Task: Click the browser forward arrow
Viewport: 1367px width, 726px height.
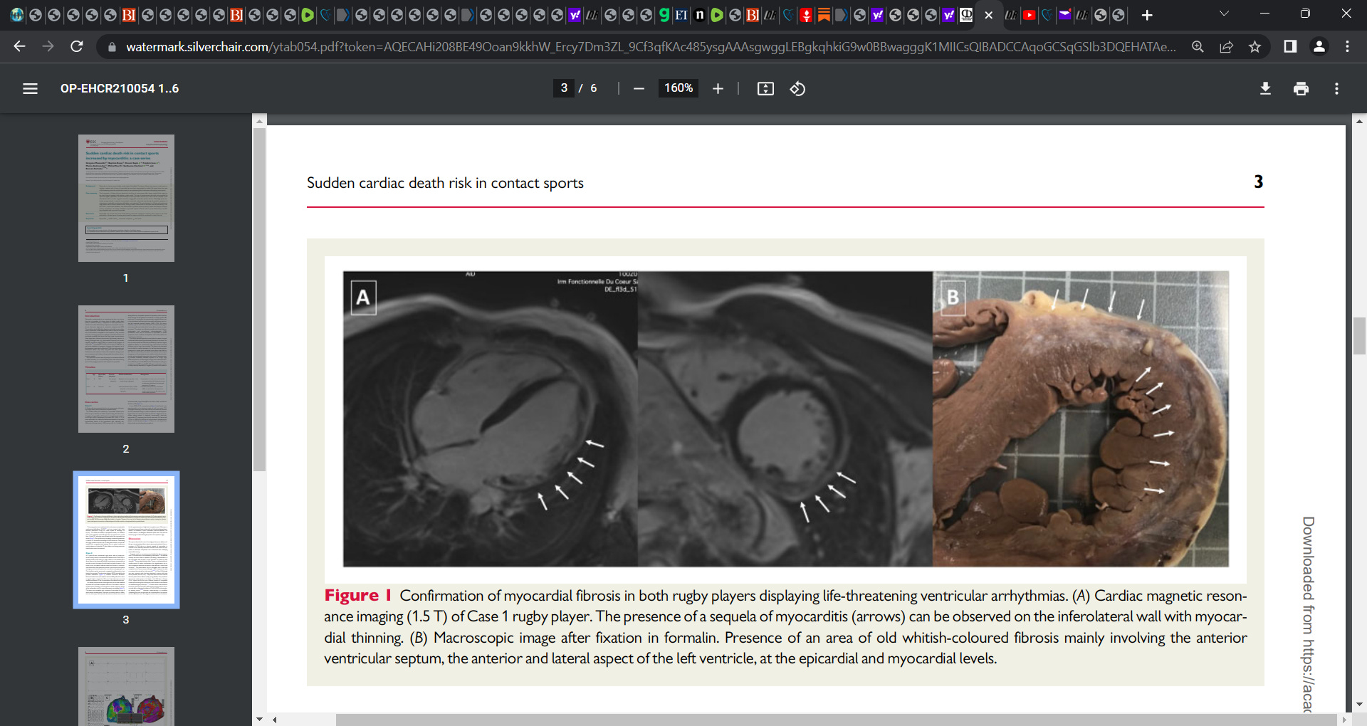Action: point(48,46)
